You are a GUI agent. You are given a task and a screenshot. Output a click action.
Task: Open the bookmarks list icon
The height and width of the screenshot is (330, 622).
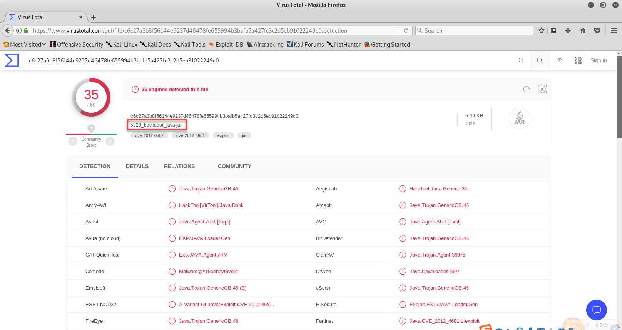tap(553, 30)
